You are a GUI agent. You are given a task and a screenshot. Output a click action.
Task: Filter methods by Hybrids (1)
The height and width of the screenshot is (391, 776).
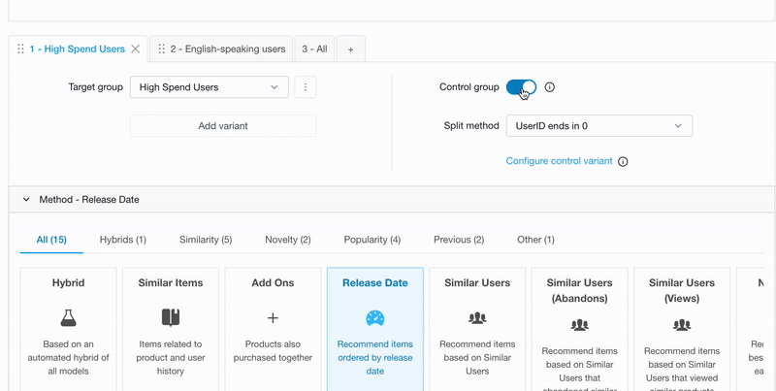tap(123, 240)
